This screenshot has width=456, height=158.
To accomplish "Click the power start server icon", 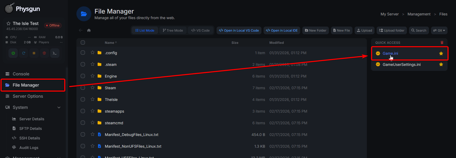I will pos(13,53).
